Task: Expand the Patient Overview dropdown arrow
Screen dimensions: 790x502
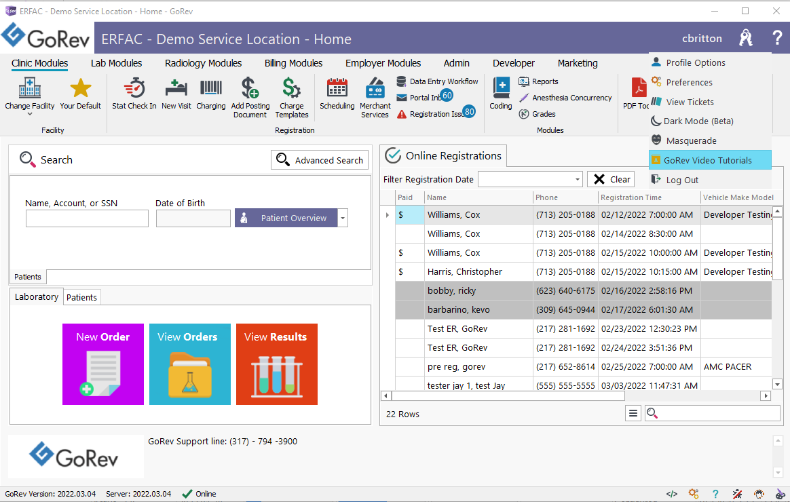Action: 343,218
